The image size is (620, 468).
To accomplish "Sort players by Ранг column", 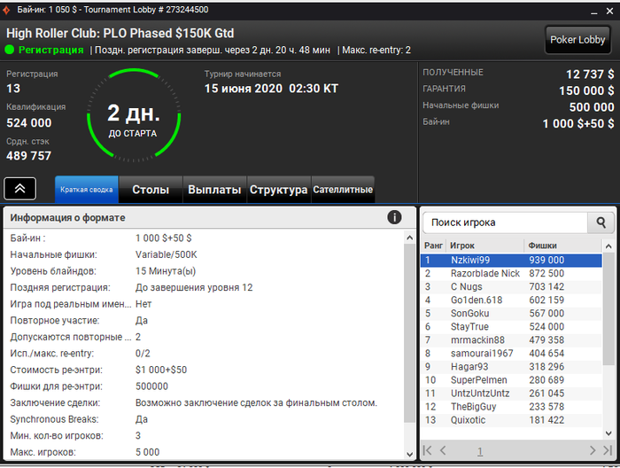I will coord(433,246).
